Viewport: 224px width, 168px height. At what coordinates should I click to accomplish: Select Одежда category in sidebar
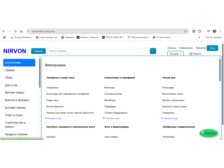click(10, 70)
